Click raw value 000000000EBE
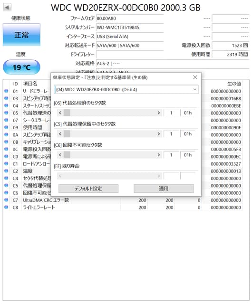 pos(226,106)
